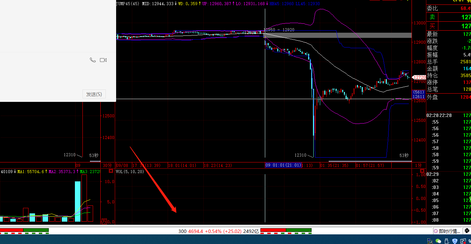Image resolution: width=471 pixels, height=244 pixels.
Task: Maximize the left volume panel square icon
Action: tap(111, 171)
